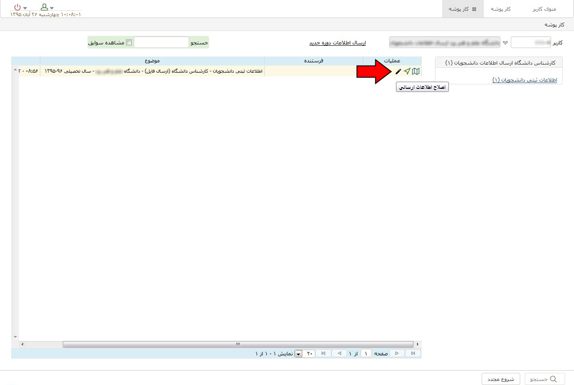Click the green send arrow icon

coord(407,71)
